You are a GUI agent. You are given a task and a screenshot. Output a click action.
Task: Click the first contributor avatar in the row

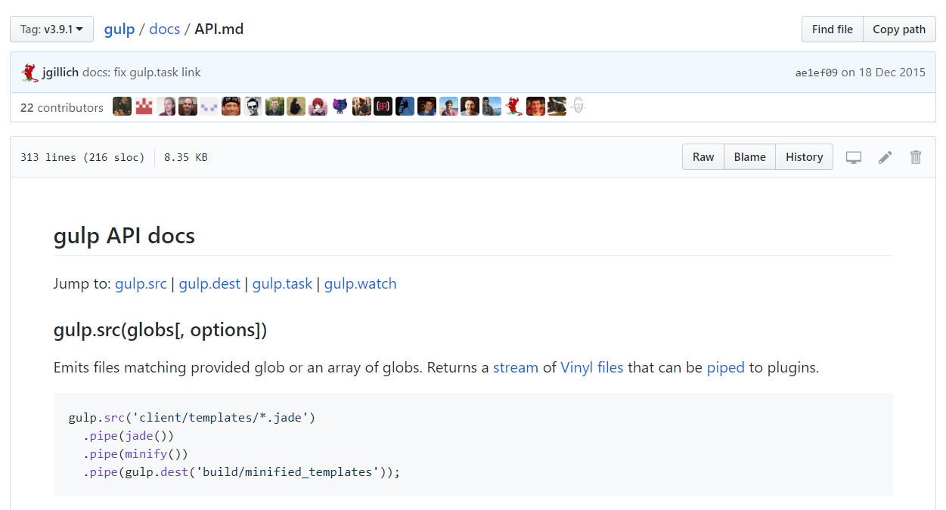(x=122, y=107)
